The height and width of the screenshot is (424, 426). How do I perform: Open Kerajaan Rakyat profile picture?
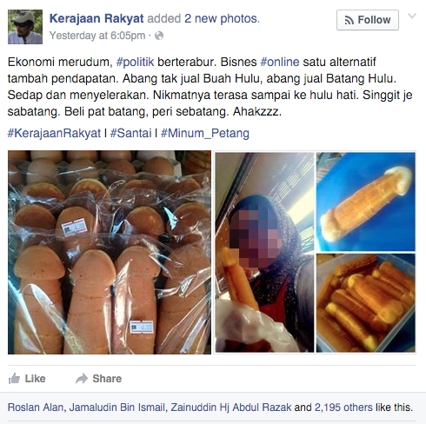(25, 27)
